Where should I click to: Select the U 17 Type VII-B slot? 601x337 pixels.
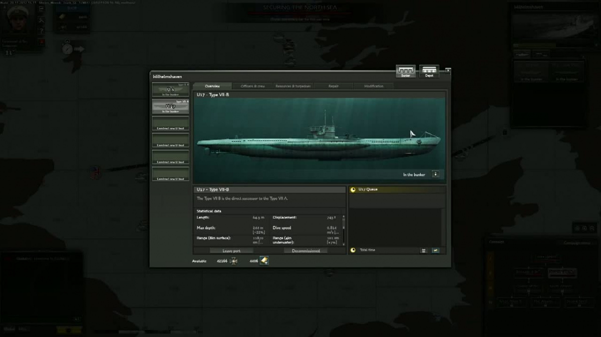(x=171, y=106)
